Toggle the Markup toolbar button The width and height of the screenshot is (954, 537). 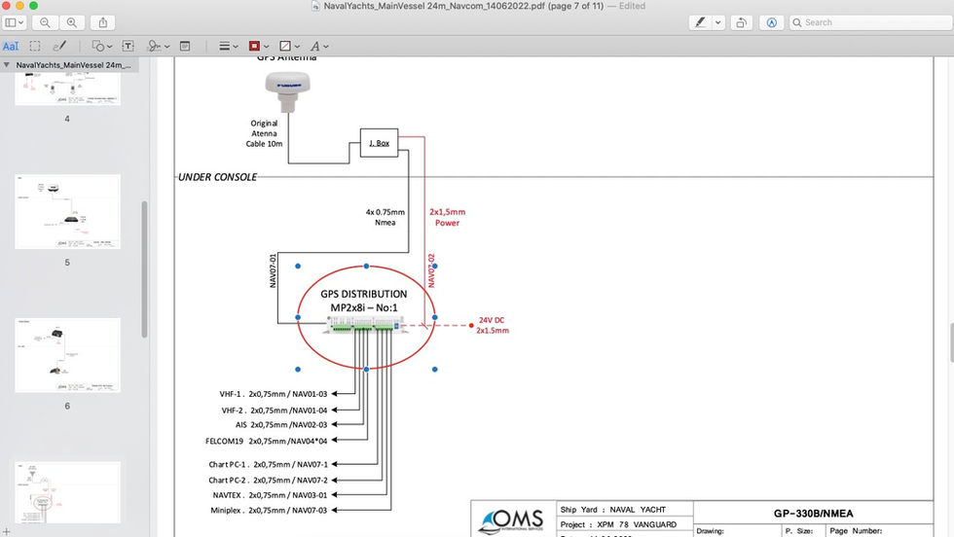[771, 22]
